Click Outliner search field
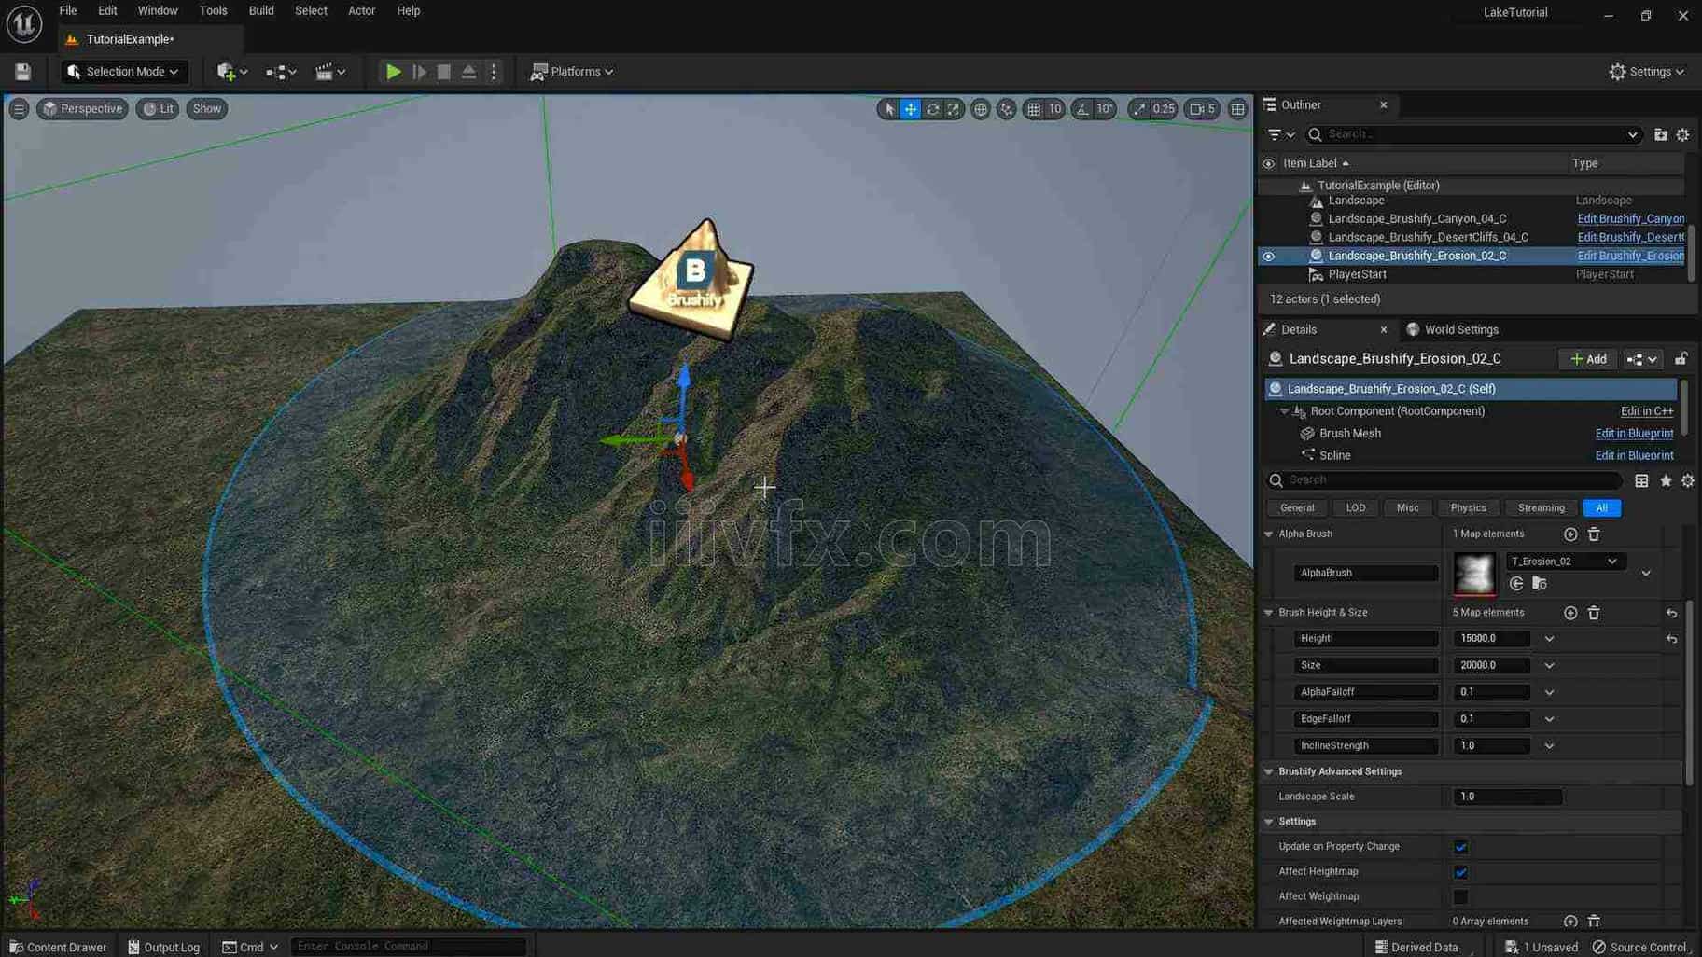The image size is (1702, 957). (1474, 135)
